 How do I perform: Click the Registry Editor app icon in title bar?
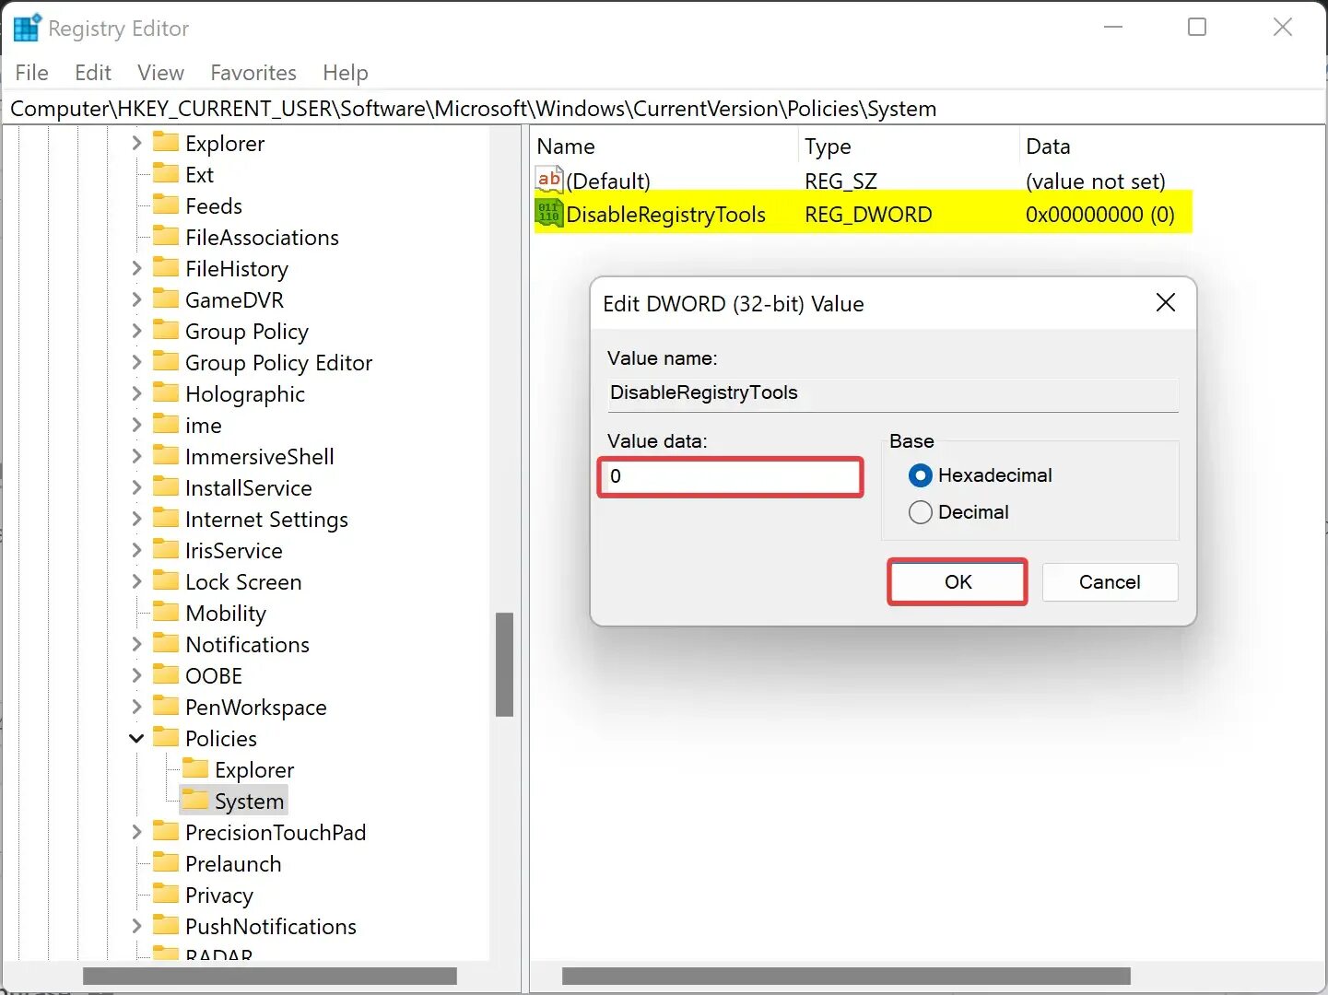point(27,28)
